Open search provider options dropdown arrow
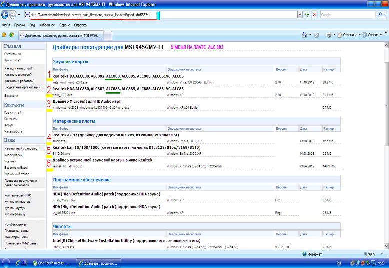 (385, 15)
